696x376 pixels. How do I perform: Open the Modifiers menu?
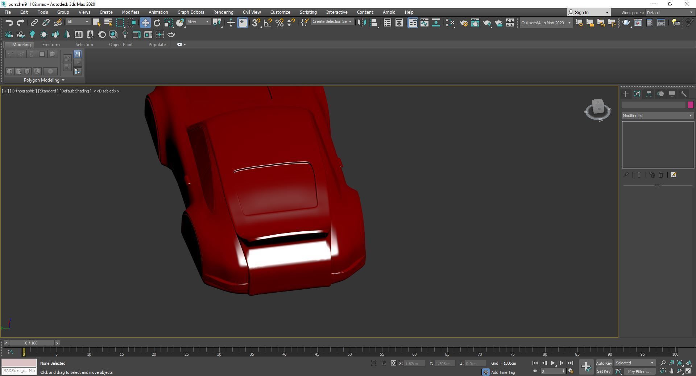(130, 12)
